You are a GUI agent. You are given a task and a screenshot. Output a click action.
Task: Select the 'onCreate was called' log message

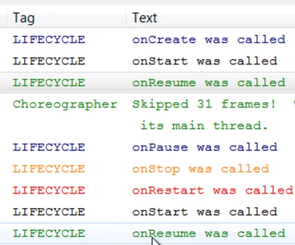click(209, 40)
